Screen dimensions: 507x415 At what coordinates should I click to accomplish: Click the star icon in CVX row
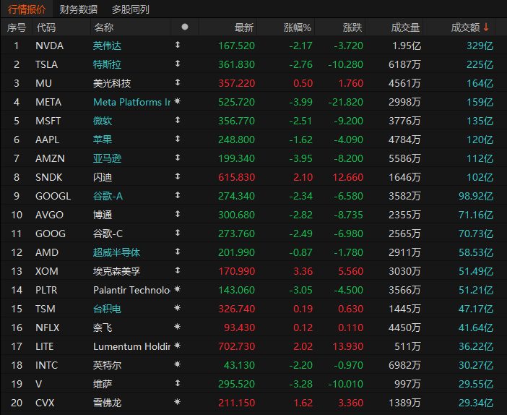[x=177, y=402]
